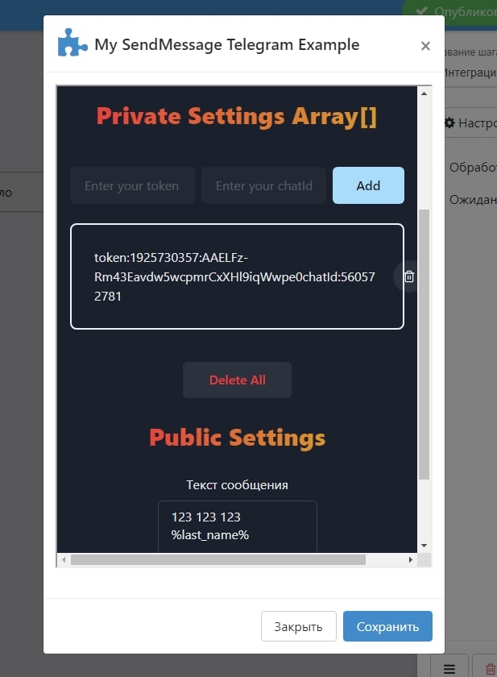Click the Закрыть button
The image size is (497, 677).
coord(298,626)
